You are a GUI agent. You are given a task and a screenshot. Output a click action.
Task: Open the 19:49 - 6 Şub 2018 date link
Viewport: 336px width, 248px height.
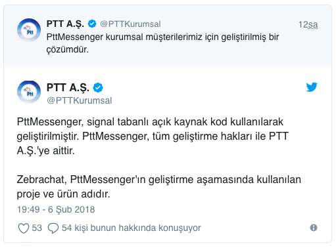pyautogui.click(x=56, y=209)
